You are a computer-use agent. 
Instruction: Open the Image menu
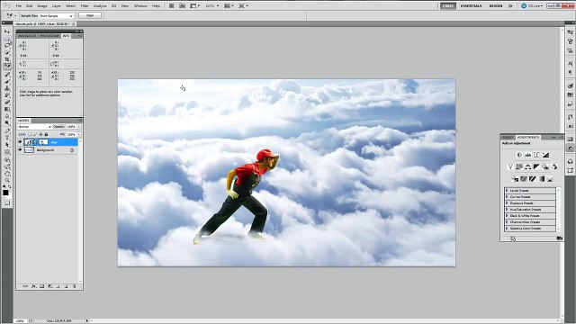tap(42, 6)
